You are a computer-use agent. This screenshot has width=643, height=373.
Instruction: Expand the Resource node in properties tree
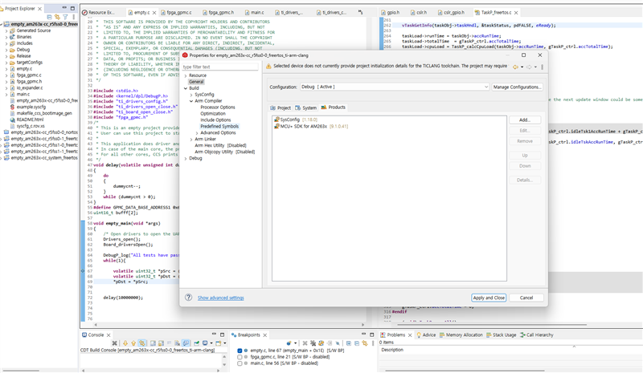coord(186,75)
